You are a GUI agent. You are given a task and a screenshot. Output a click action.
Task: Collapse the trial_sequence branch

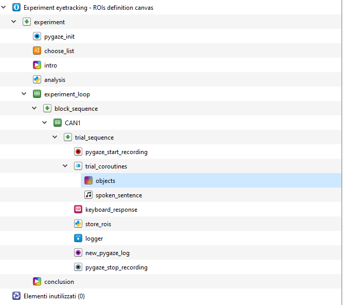[x=55, y=138]
